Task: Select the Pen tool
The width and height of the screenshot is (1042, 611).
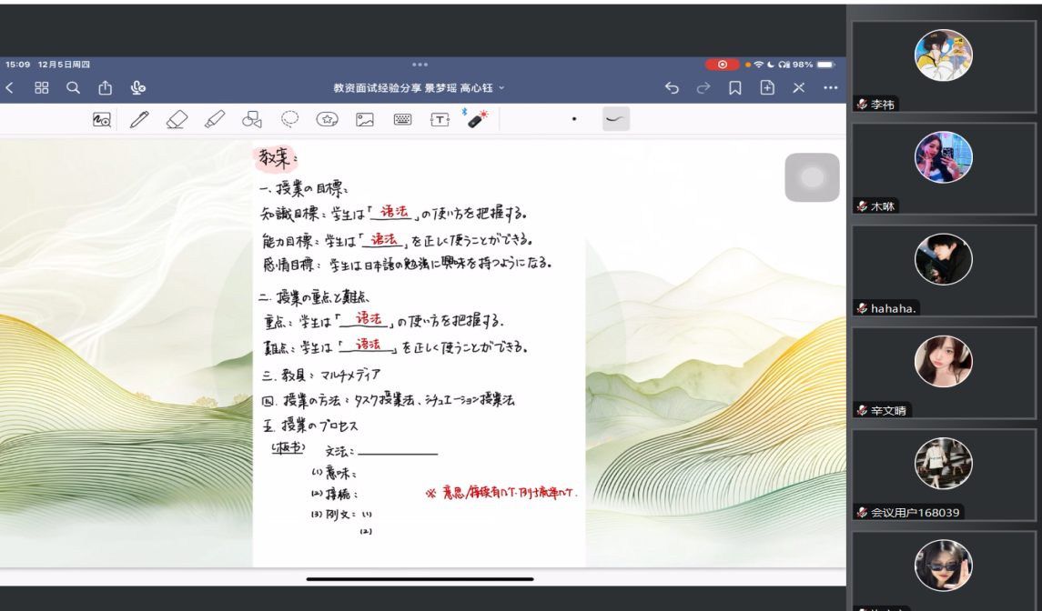Action: 139,119
